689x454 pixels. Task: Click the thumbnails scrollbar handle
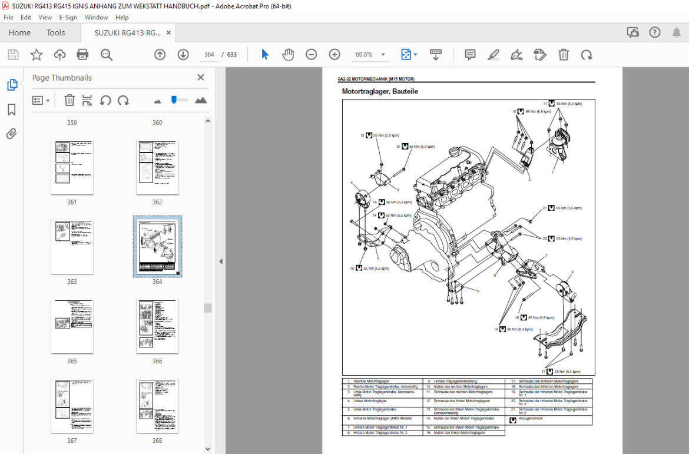coord(208,308)
